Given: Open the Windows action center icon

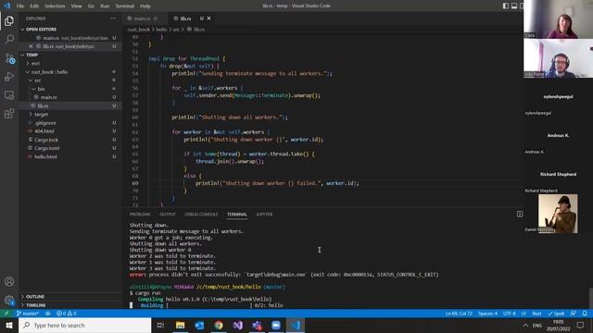Looking at the screenshot, I should 581,325.
